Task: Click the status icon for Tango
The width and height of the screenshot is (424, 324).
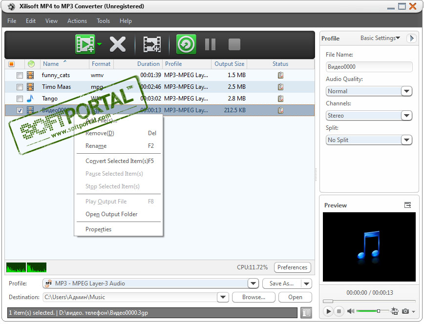Action: click(x=281, y=99)
